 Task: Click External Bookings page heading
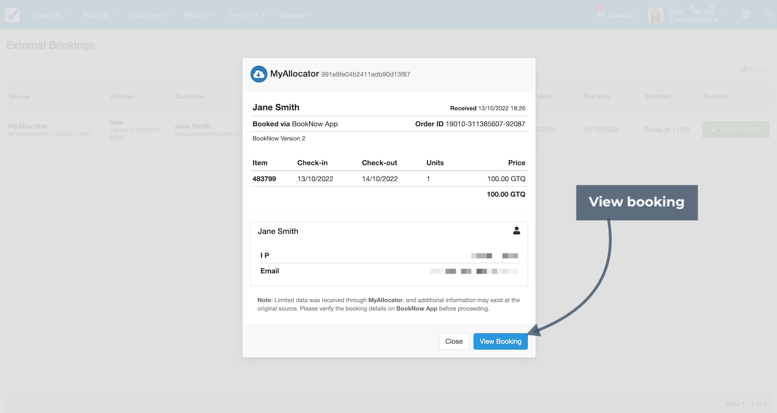50,46
